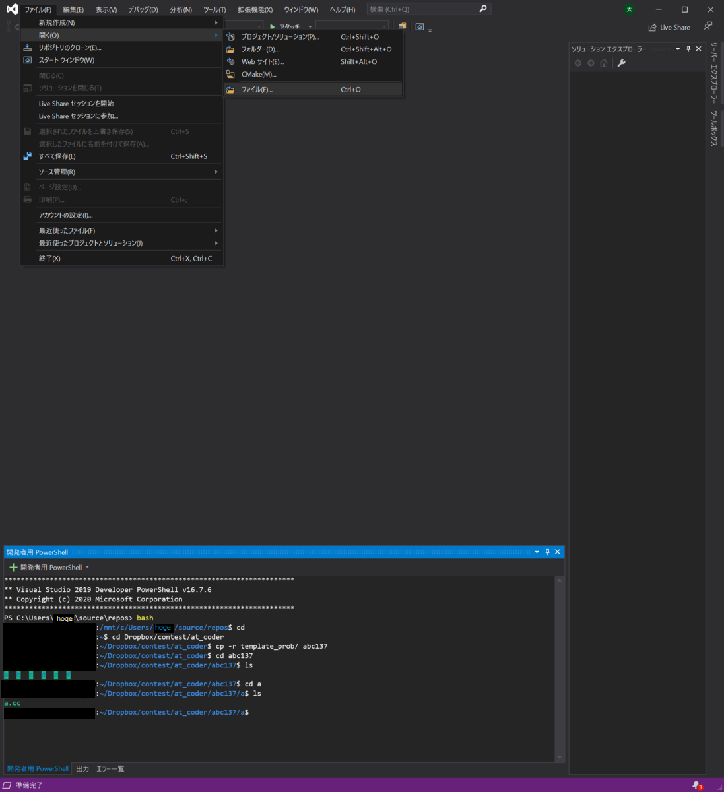Click the a.cc file name in terminal

tap(13, 703)
